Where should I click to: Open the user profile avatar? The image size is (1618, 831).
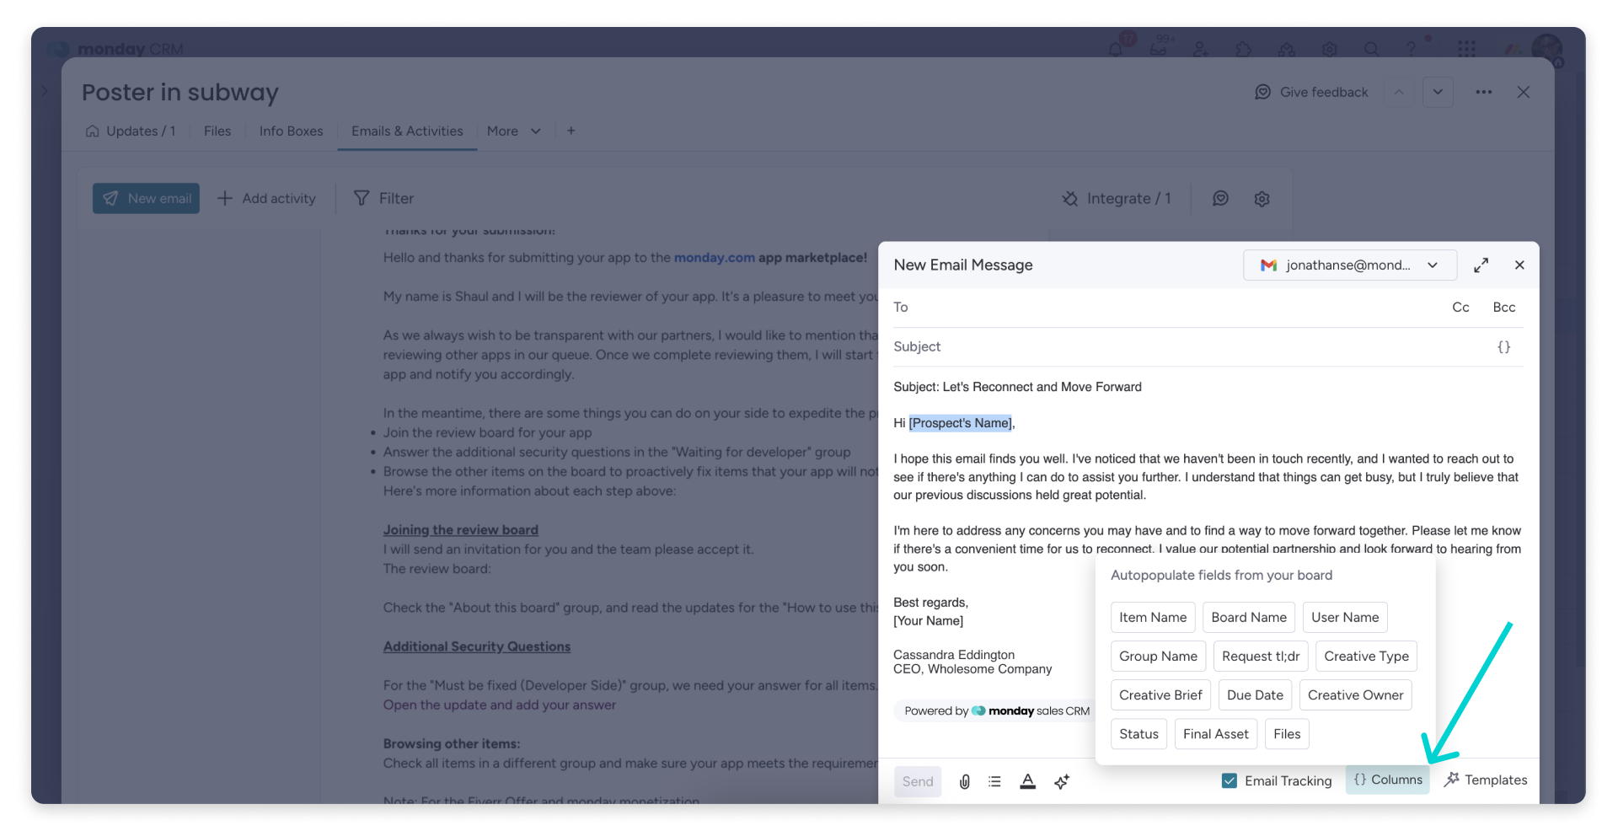1547,49
